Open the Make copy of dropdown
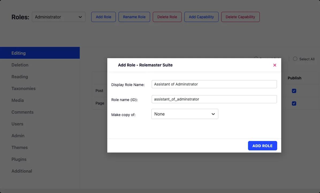The height and width of the screenshot is (193, 320). pos(185,114)
